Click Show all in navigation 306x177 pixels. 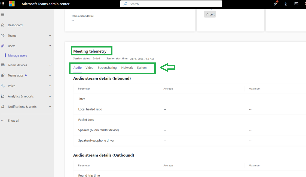[13, 121]
